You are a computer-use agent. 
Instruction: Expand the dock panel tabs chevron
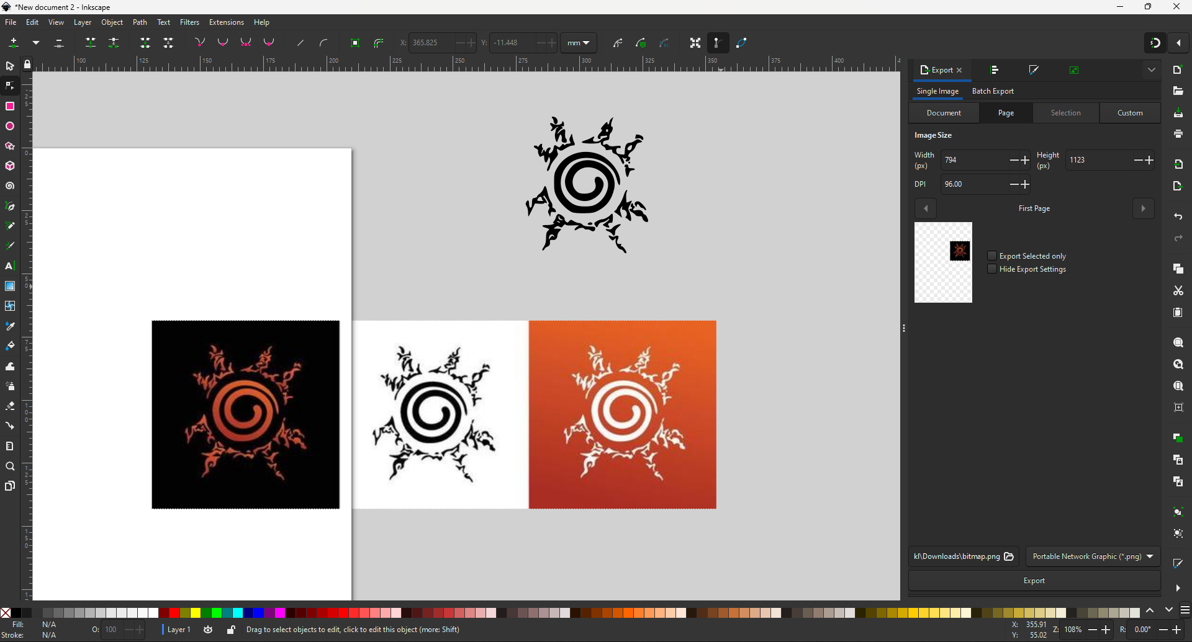click(1152, 70)
